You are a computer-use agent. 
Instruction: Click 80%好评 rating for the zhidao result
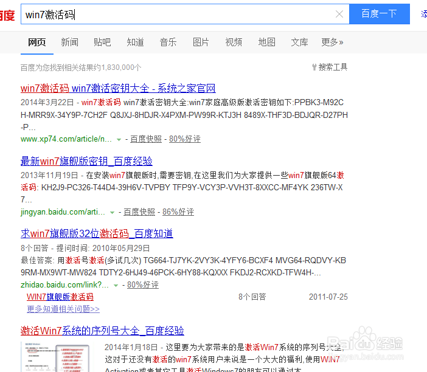[x=143, y=285]
